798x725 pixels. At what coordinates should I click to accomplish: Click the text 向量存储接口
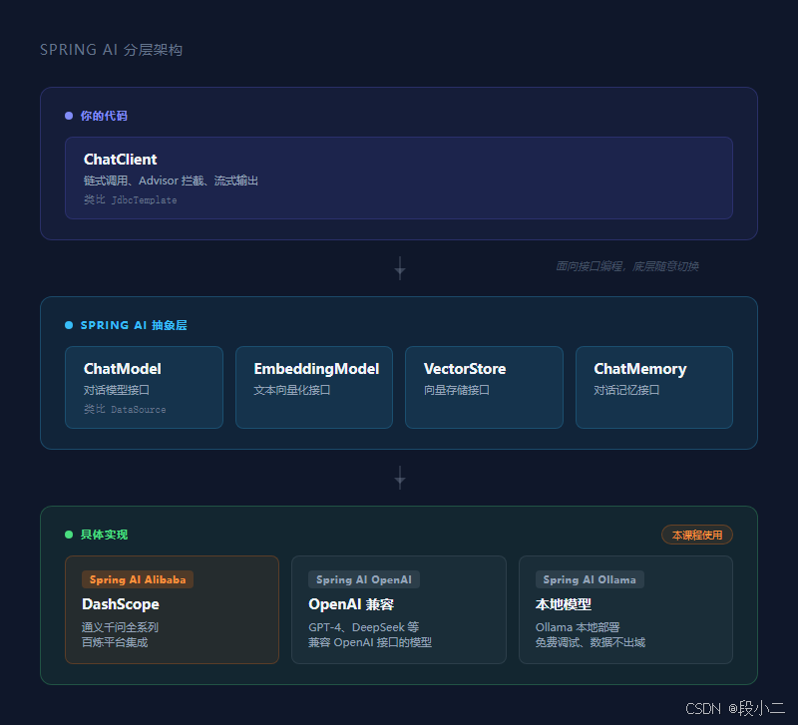click(x=457, y=390)
